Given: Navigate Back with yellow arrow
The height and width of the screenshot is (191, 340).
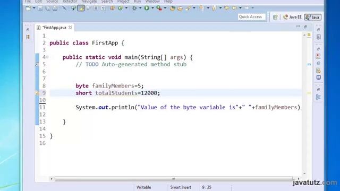Looking at the screenshot, I should tap(235, 8).
